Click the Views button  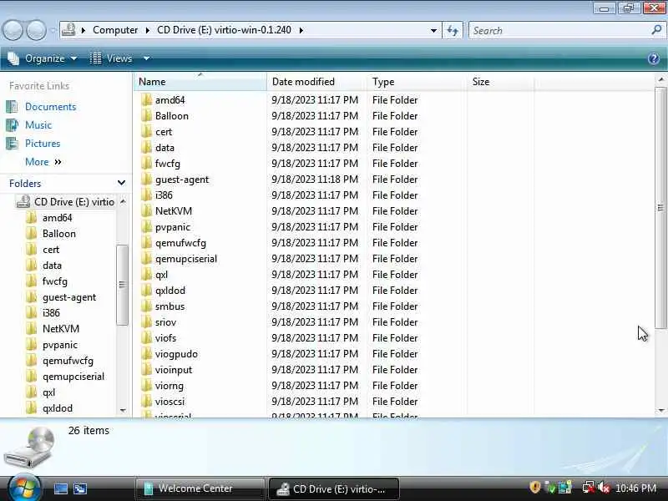[x=111, y=58]
